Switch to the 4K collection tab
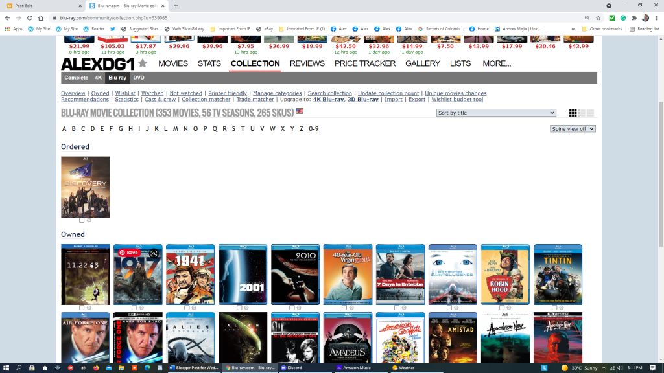Image resolution: width=664 pixels, height=373 pixels. pos(98,78)
